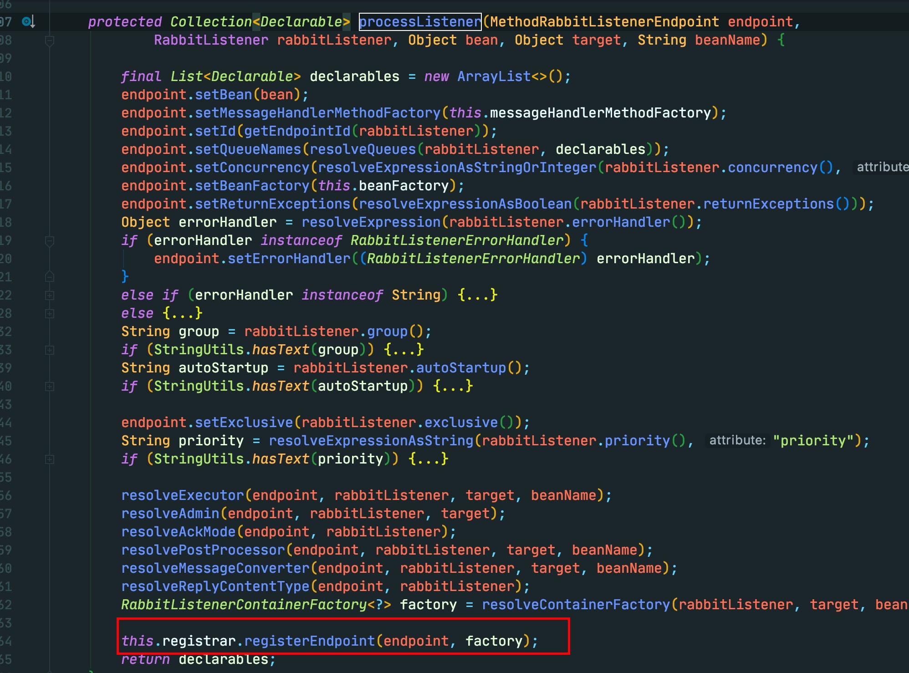Expand hasText(autoStartup) fold using gutter plus
Image resolution: width=909 pixels, height=673 pixels.
(x=50, y=387)
